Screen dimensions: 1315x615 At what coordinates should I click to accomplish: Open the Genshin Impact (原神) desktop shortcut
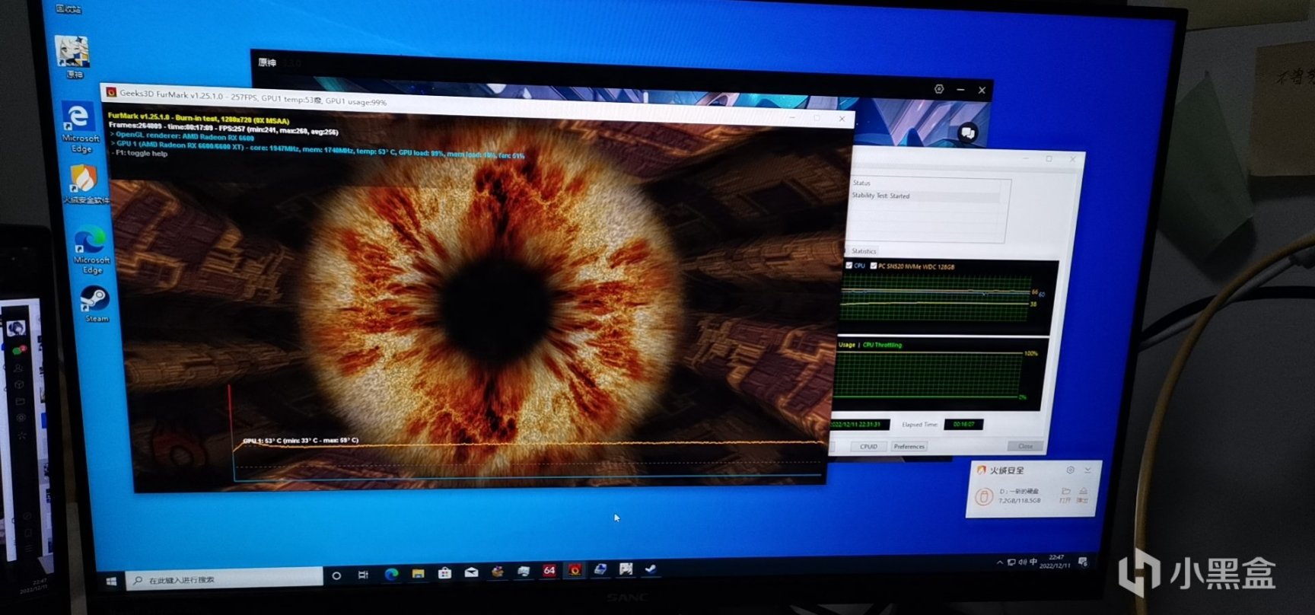(73, 56)
